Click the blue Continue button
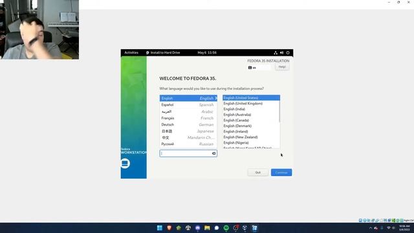This screenshot has width=414, height=233. coord(281,173)
